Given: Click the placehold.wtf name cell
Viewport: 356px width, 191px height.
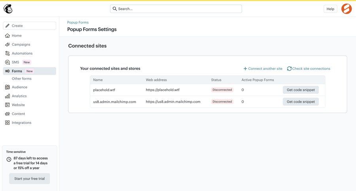Looking at the screenshot, I should [104, 90].
